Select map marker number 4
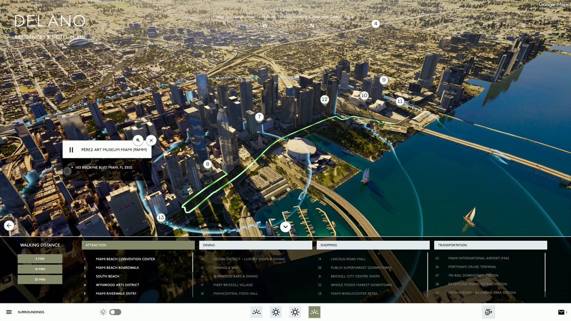 pyautogui.click(x=375, y=24)
